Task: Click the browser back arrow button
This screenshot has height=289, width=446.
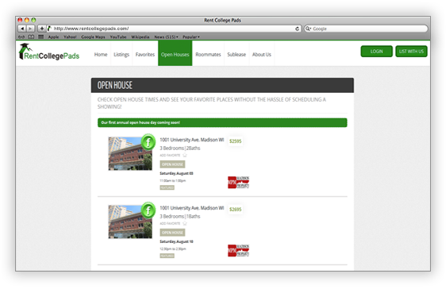Action: pyautogui.click(x=22, y=29)
